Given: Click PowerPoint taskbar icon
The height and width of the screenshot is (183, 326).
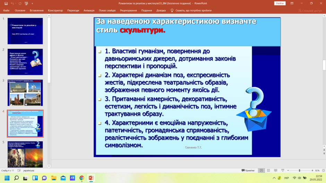Looking at the screenshot, I should pos(91,178).
